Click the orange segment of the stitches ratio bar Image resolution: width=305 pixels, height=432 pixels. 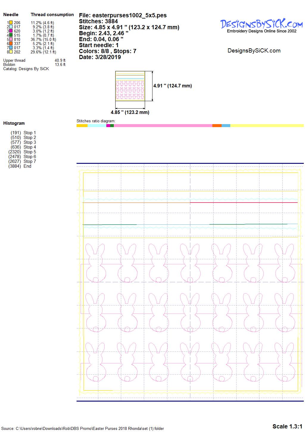tap(217, 126)
